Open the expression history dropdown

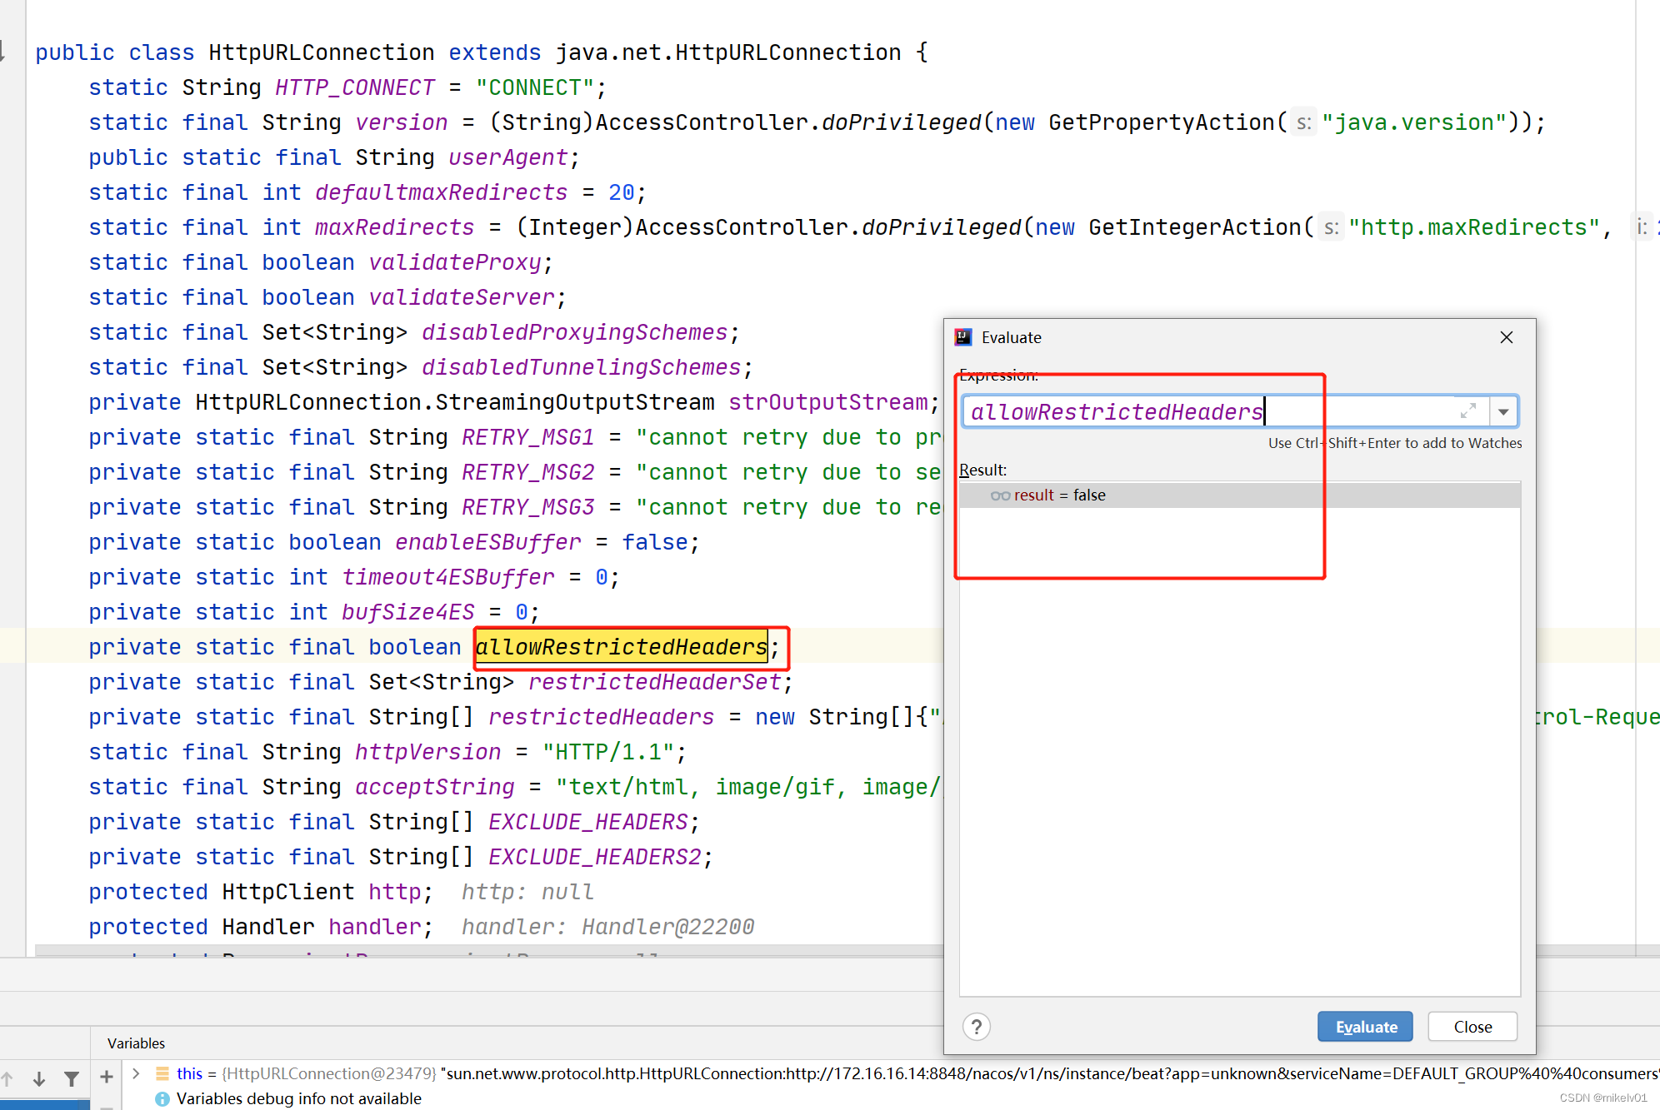pos(1503,411)
